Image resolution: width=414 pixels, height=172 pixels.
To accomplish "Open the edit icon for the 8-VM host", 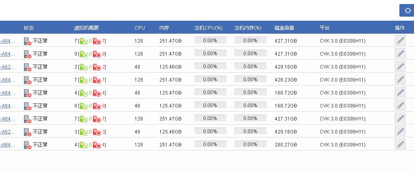I will coord(400,105).
